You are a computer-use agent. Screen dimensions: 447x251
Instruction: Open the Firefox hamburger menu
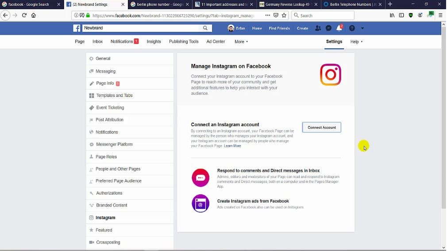click(440, 15)
